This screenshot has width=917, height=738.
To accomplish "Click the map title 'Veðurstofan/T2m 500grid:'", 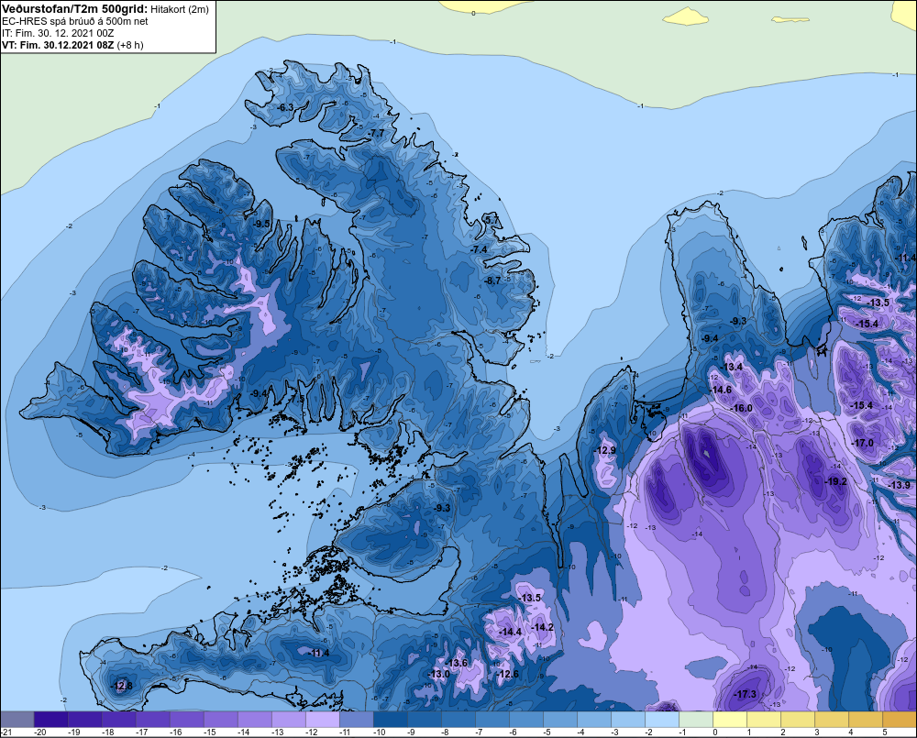I will click(74, 9).
